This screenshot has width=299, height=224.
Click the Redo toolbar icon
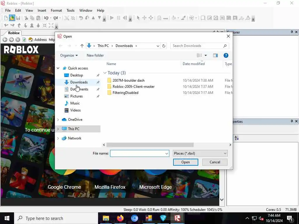point(55,18)
